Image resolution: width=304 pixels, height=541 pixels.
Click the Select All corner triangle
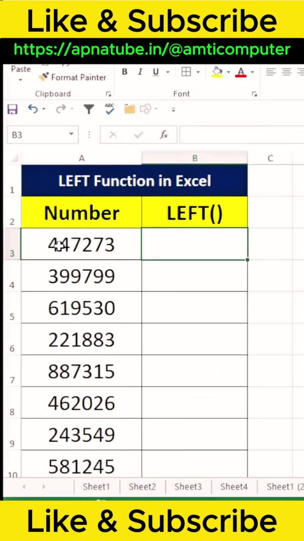(x=14, y=158)
